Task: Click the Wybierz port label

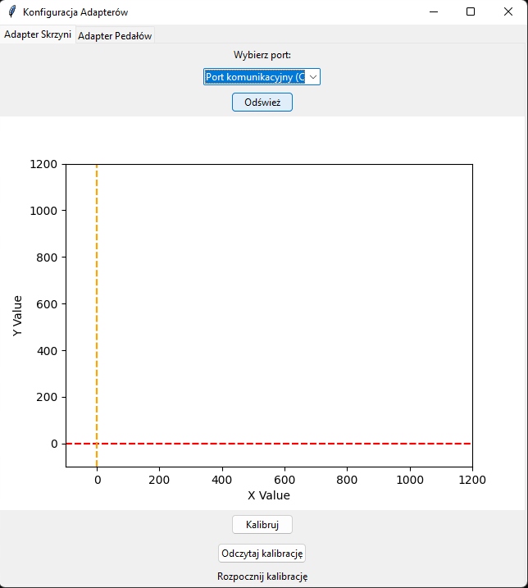Action: click(262, 56)
